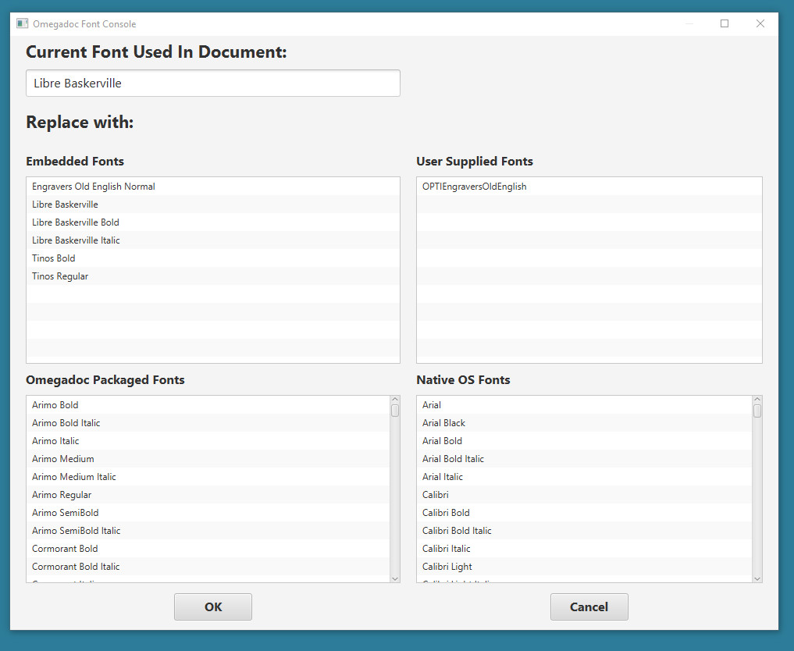Image resolution: width=794 pixels, height=651 pixels.
Task: Choose Calibri Light native font
Action: coord(585,567)
